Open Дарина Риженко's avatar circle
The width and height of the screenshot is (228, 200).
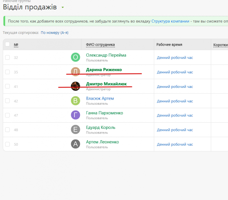tap(75, 71)
